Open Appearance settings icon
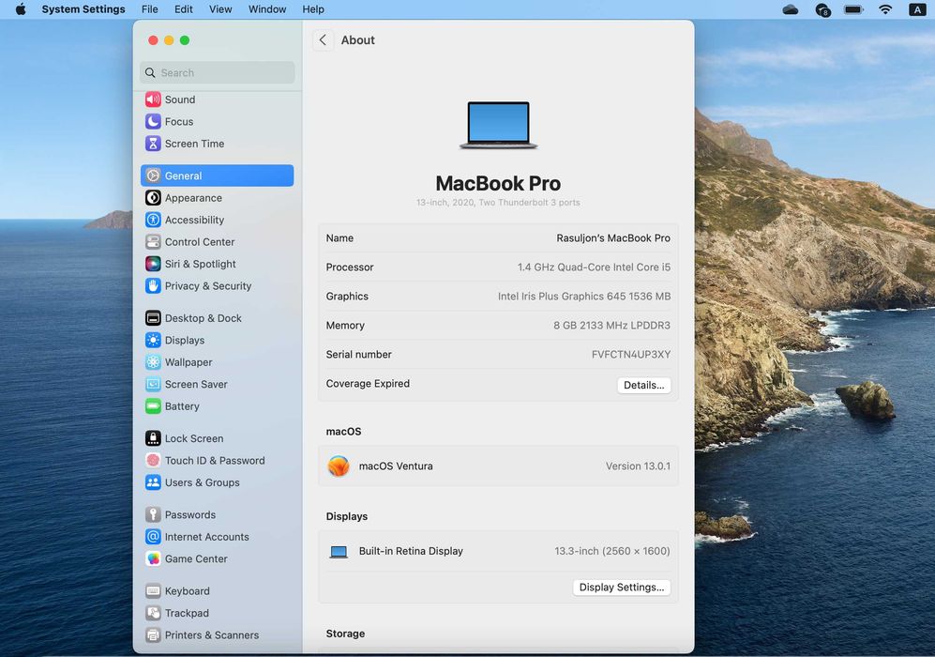The width and height of the screenshot is (935, 657). tap(153, 197)
